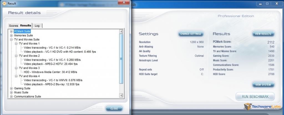
Task: Select Video playback MPEG-2 Blu-ray result
Action: pyautogui.click(x=52, y=84)
